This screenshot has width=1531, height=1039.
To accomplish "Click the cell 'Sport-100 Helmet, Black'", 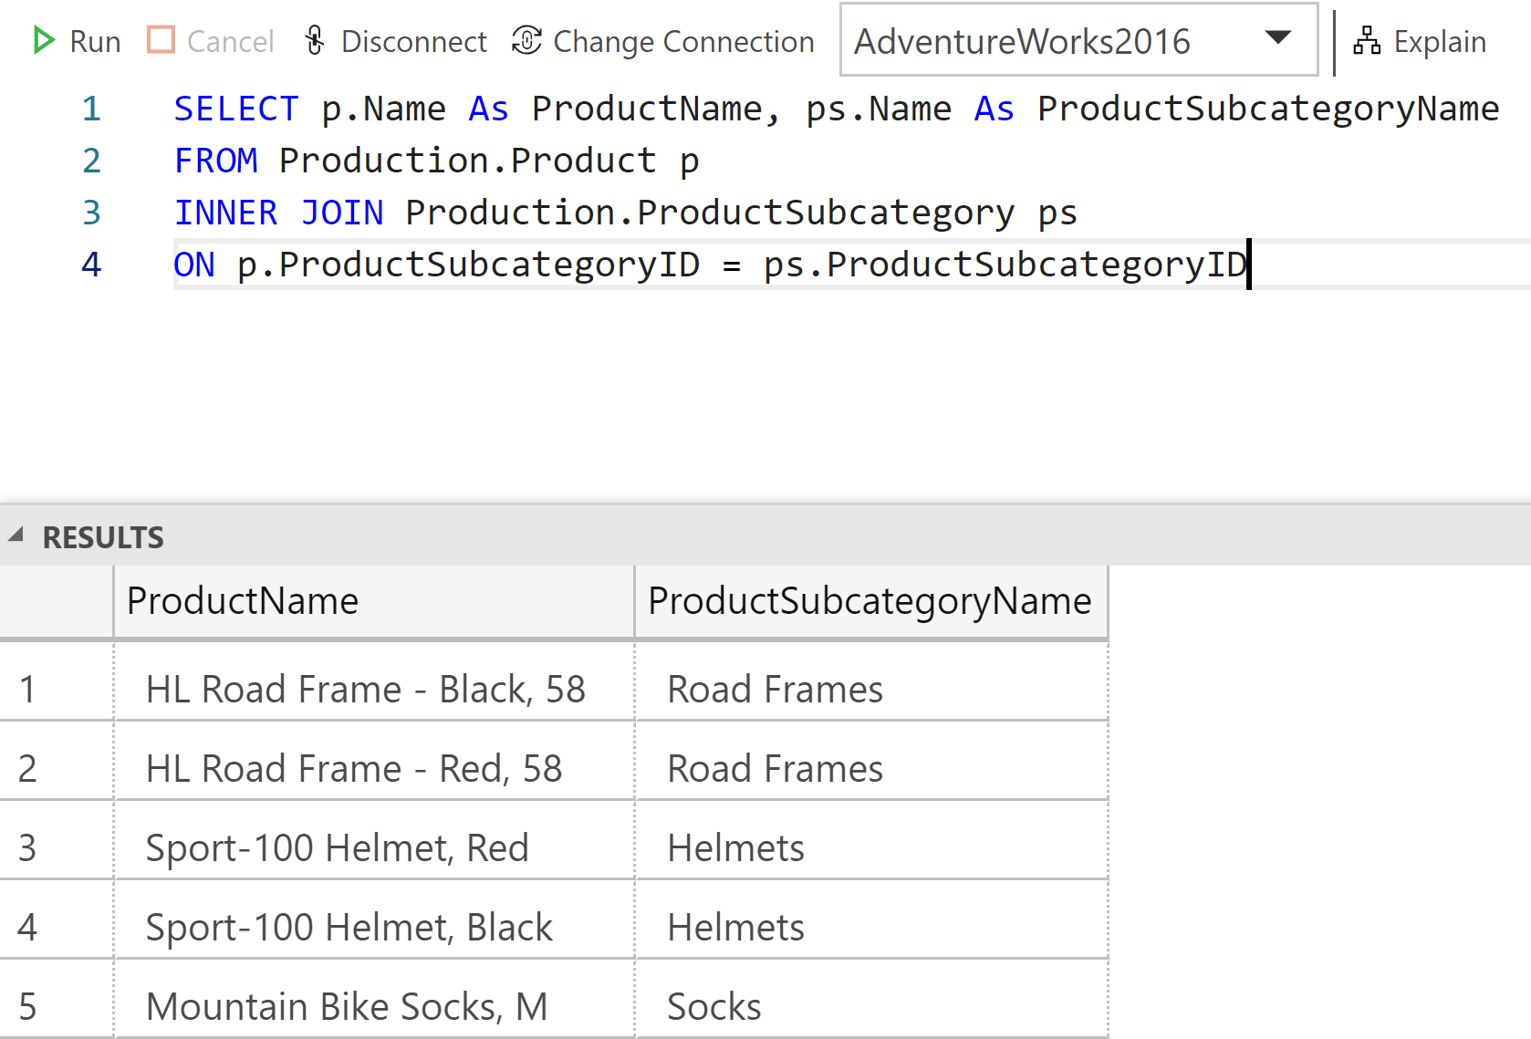I will pos(349,928).
